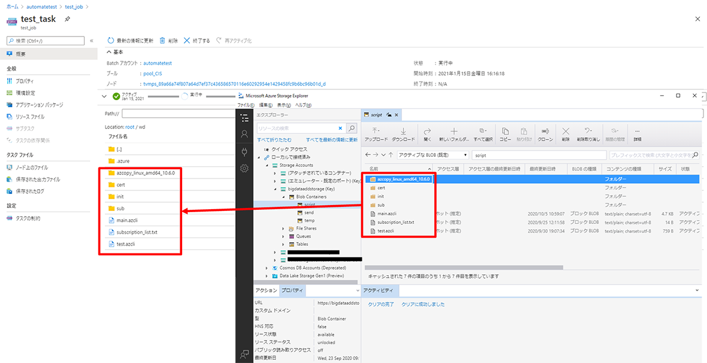Click the Copy (コピー) toolbar icon
This screenshot has width=707, height=363.
click(505, 134)
